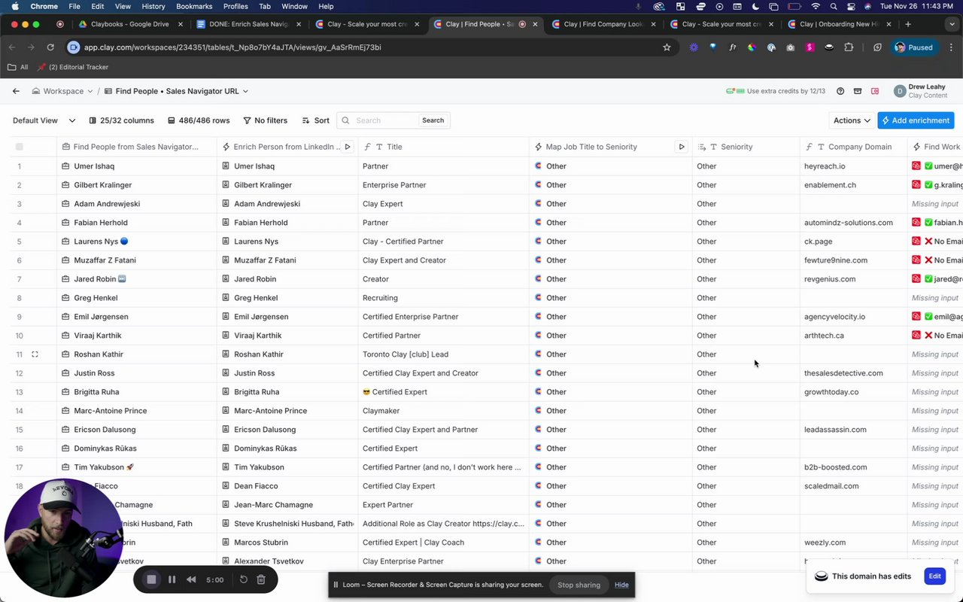Open the Bookmarks menu in menu bar
Screen dimensions: 963x602
point(194,6)
